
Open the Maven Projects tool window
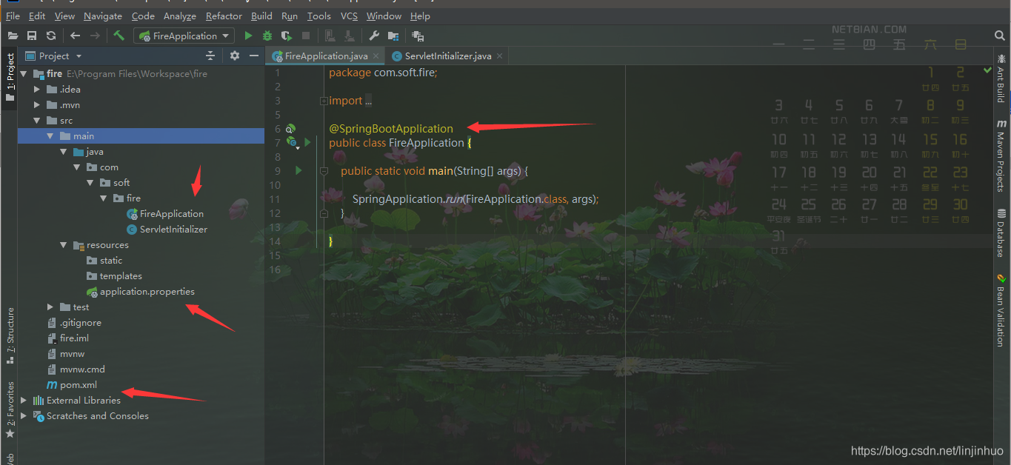pos(1001,155)
